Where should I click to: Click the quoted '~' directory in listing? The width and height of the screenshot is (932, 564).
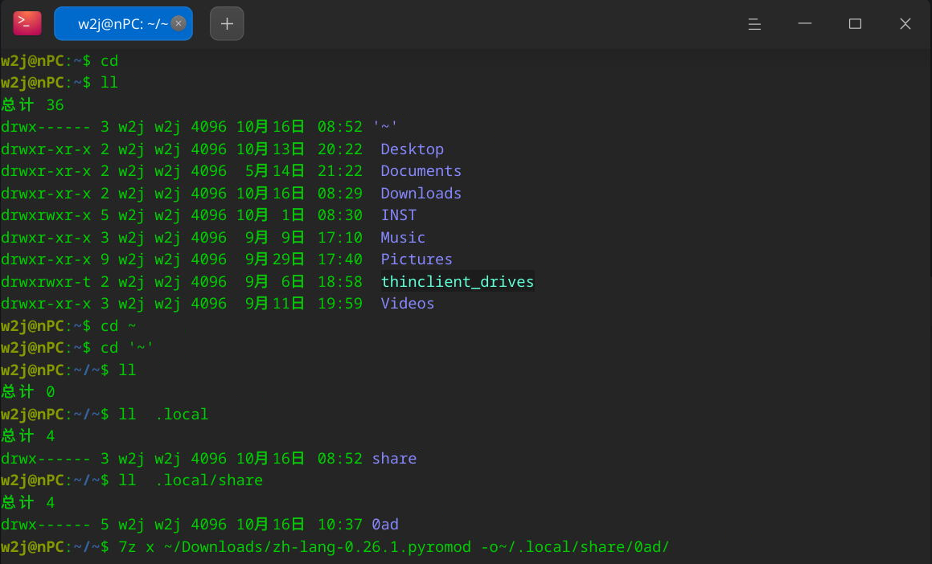click(x=385, y=126)
